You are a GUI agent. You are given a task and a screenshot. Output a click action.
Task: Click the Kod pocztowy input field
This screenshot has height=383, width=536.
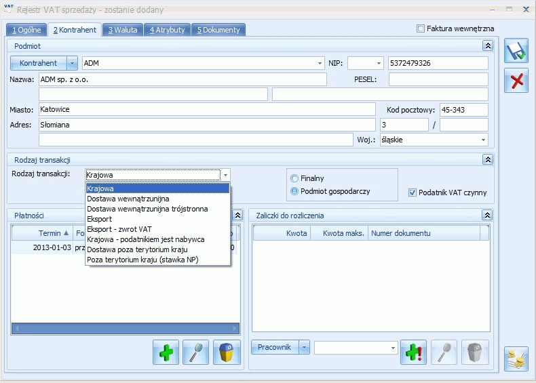click(x=463, y=109)
